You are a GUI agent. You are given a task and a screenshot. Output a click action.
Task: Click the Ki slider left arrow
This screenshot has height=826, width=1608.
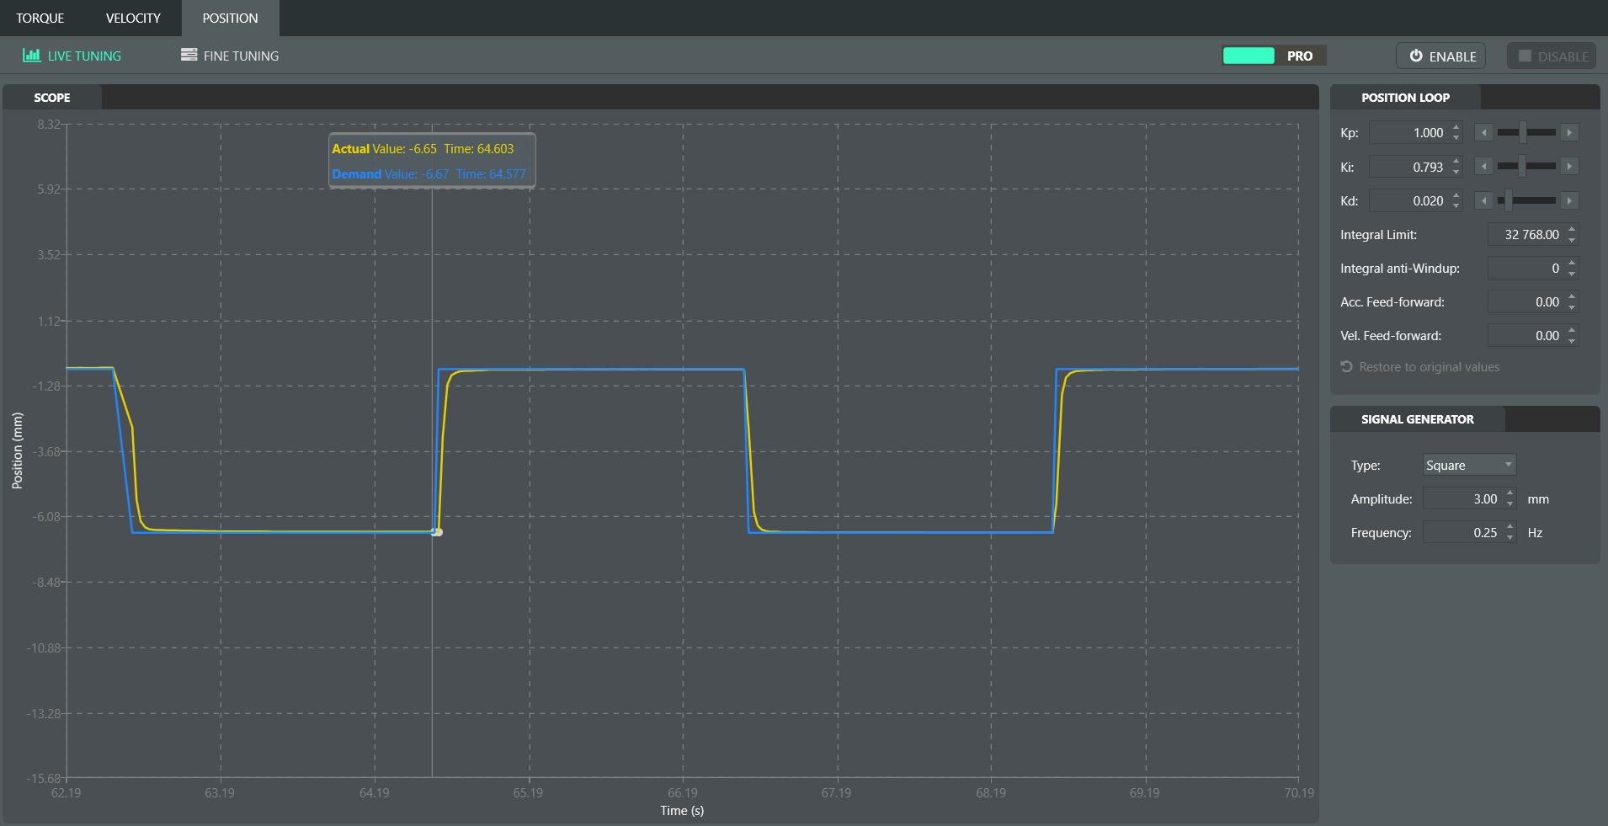(x=1484, y=167)
